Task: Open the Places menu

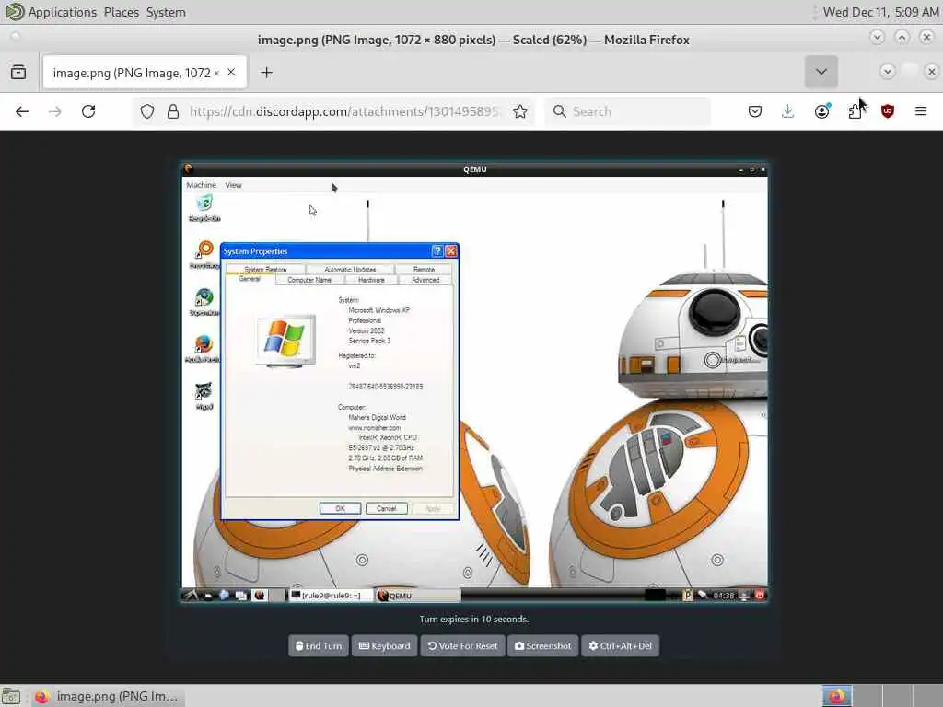Action: click(121, 12)
